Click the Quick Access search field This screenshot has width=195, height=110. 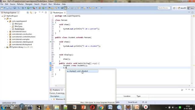[x=164, y=8]
